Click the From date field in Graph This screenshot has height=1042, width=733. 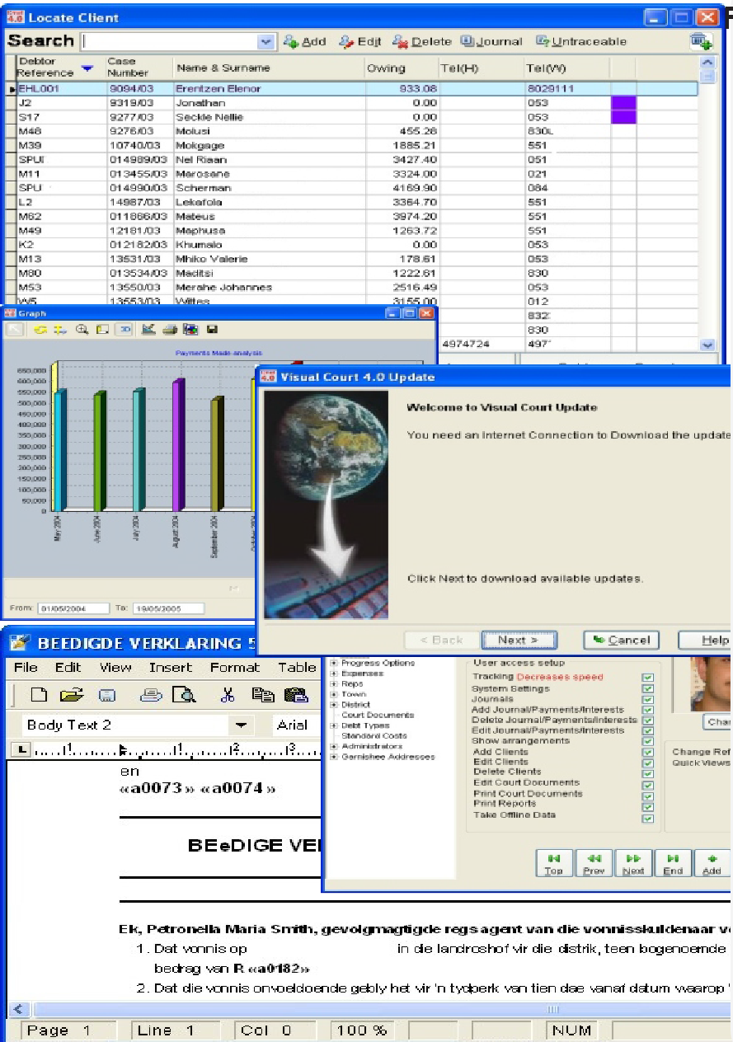point(73,608)
